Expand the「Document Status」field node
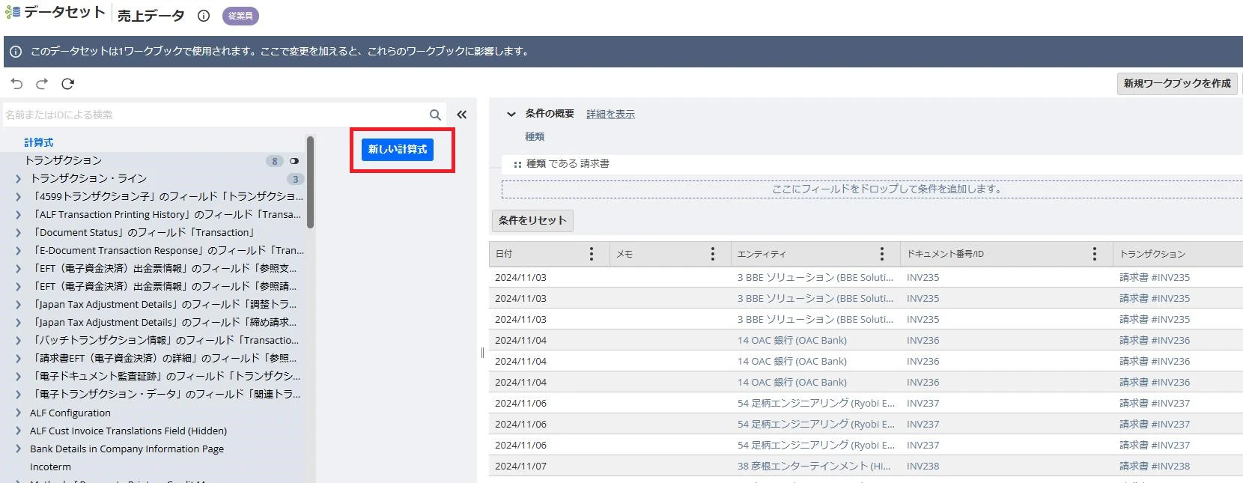This screenshot has height=483, width=1243. 18,233
